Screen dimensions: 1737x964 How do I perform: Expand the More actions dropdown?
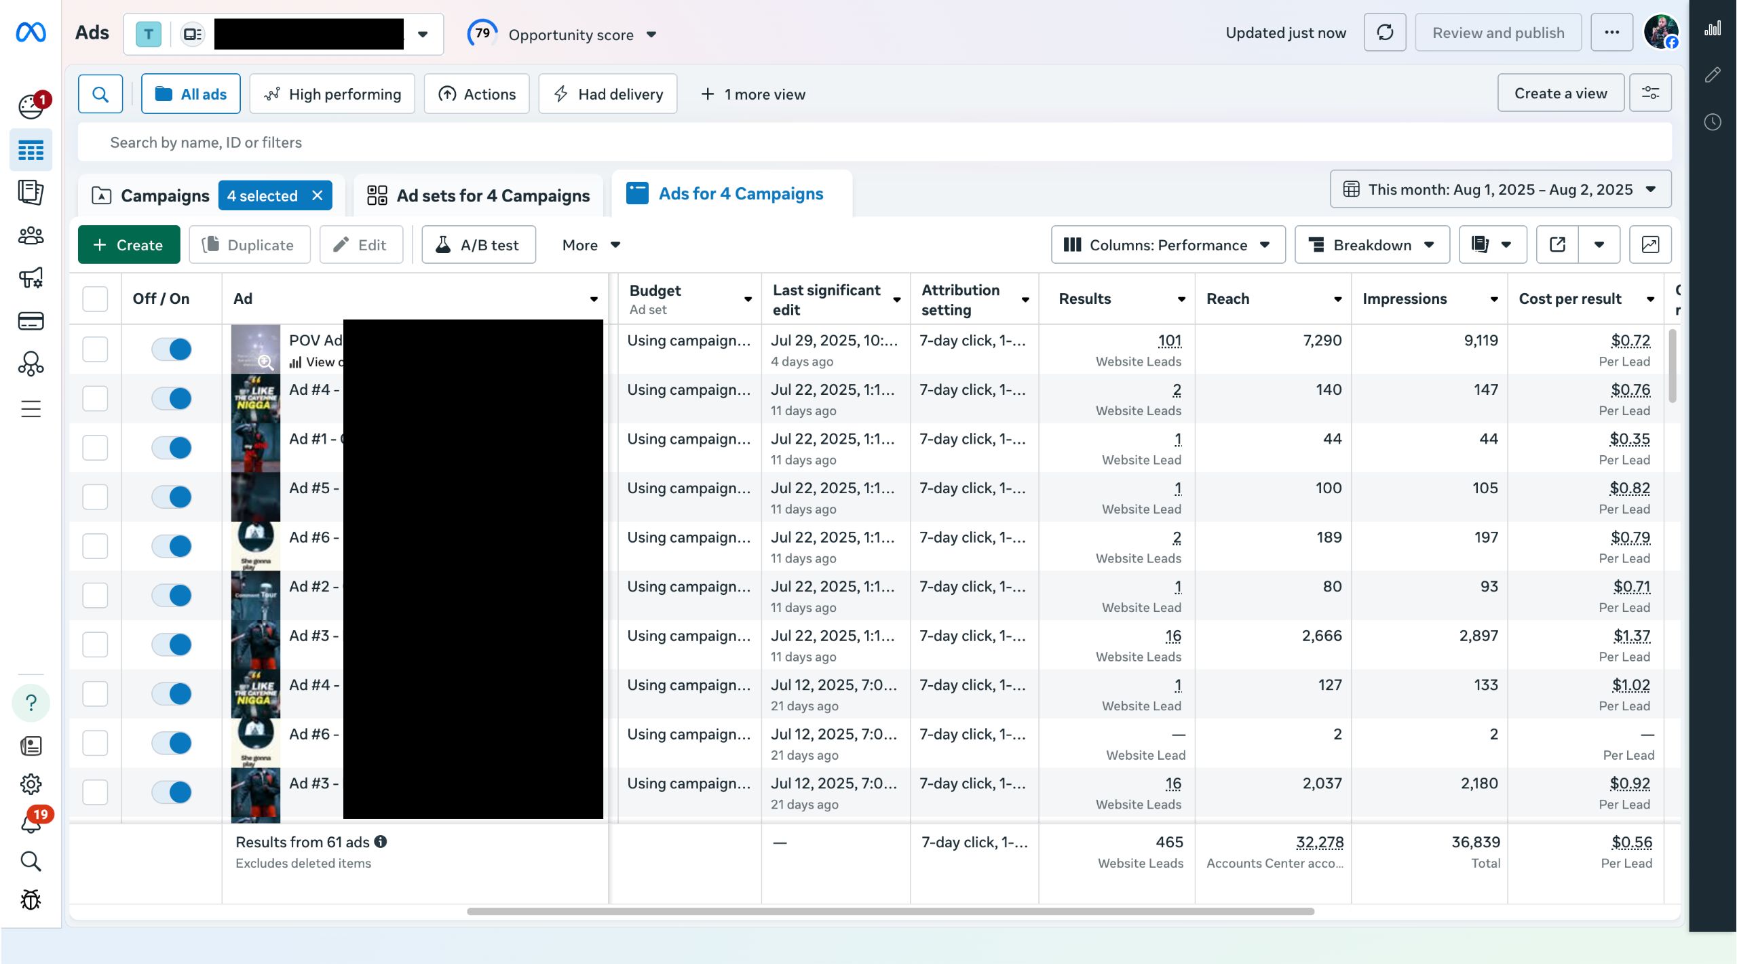tap(591, 244)
